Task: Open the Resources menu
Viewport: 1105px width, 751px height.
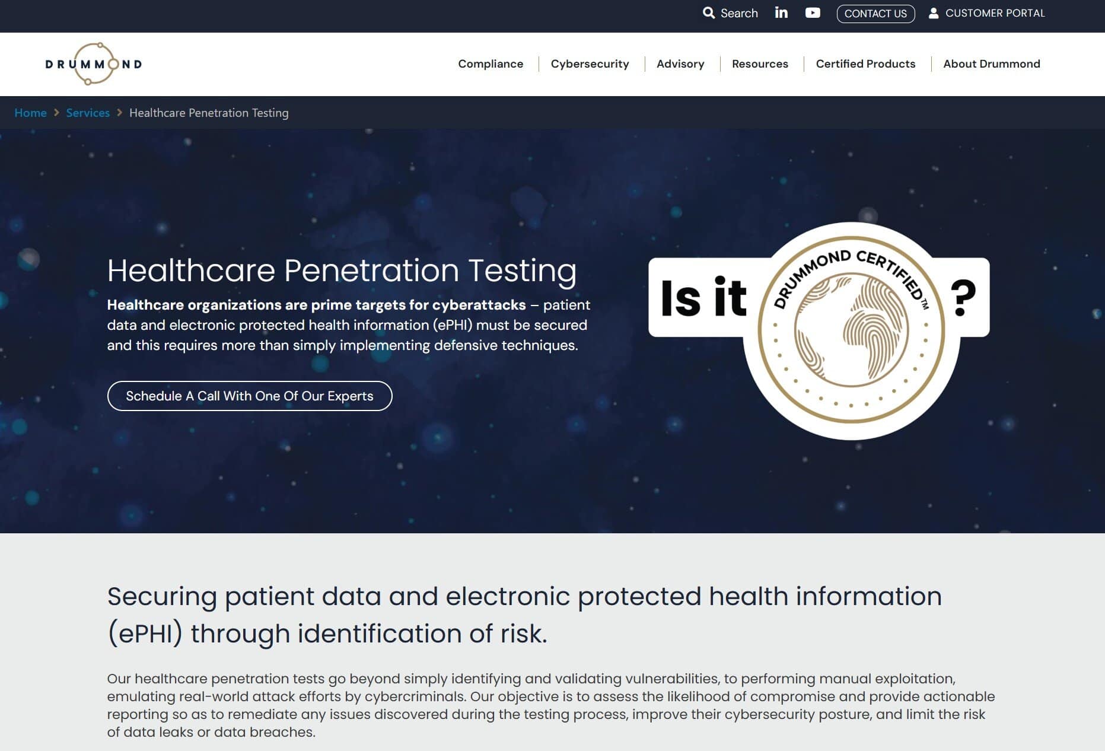Action: coord(760,63)
